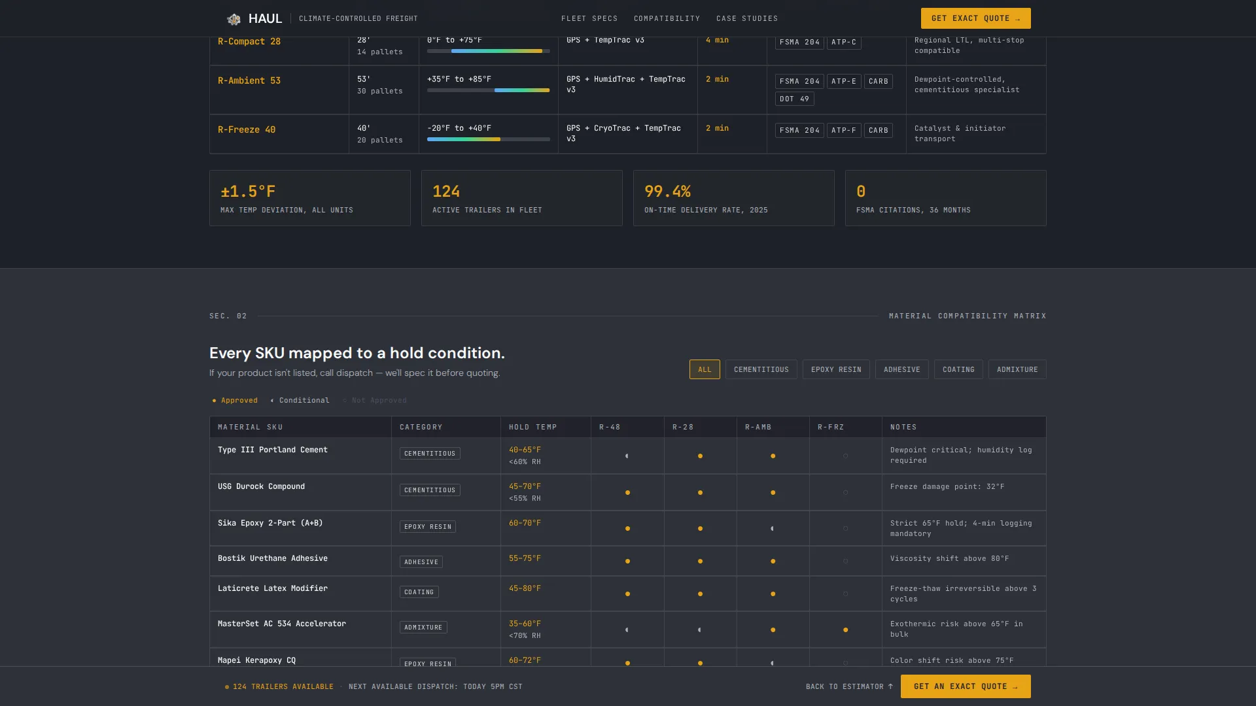The height and width of the screenshot is (706, 1256).
Task: Click the R-Ambient 53 temperature range bar
Action: 488,90
